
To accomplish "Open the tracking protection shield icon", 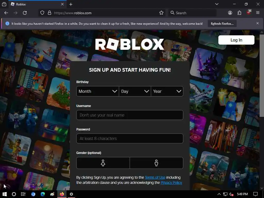I will pyautogui.click(x=42, y=13).
